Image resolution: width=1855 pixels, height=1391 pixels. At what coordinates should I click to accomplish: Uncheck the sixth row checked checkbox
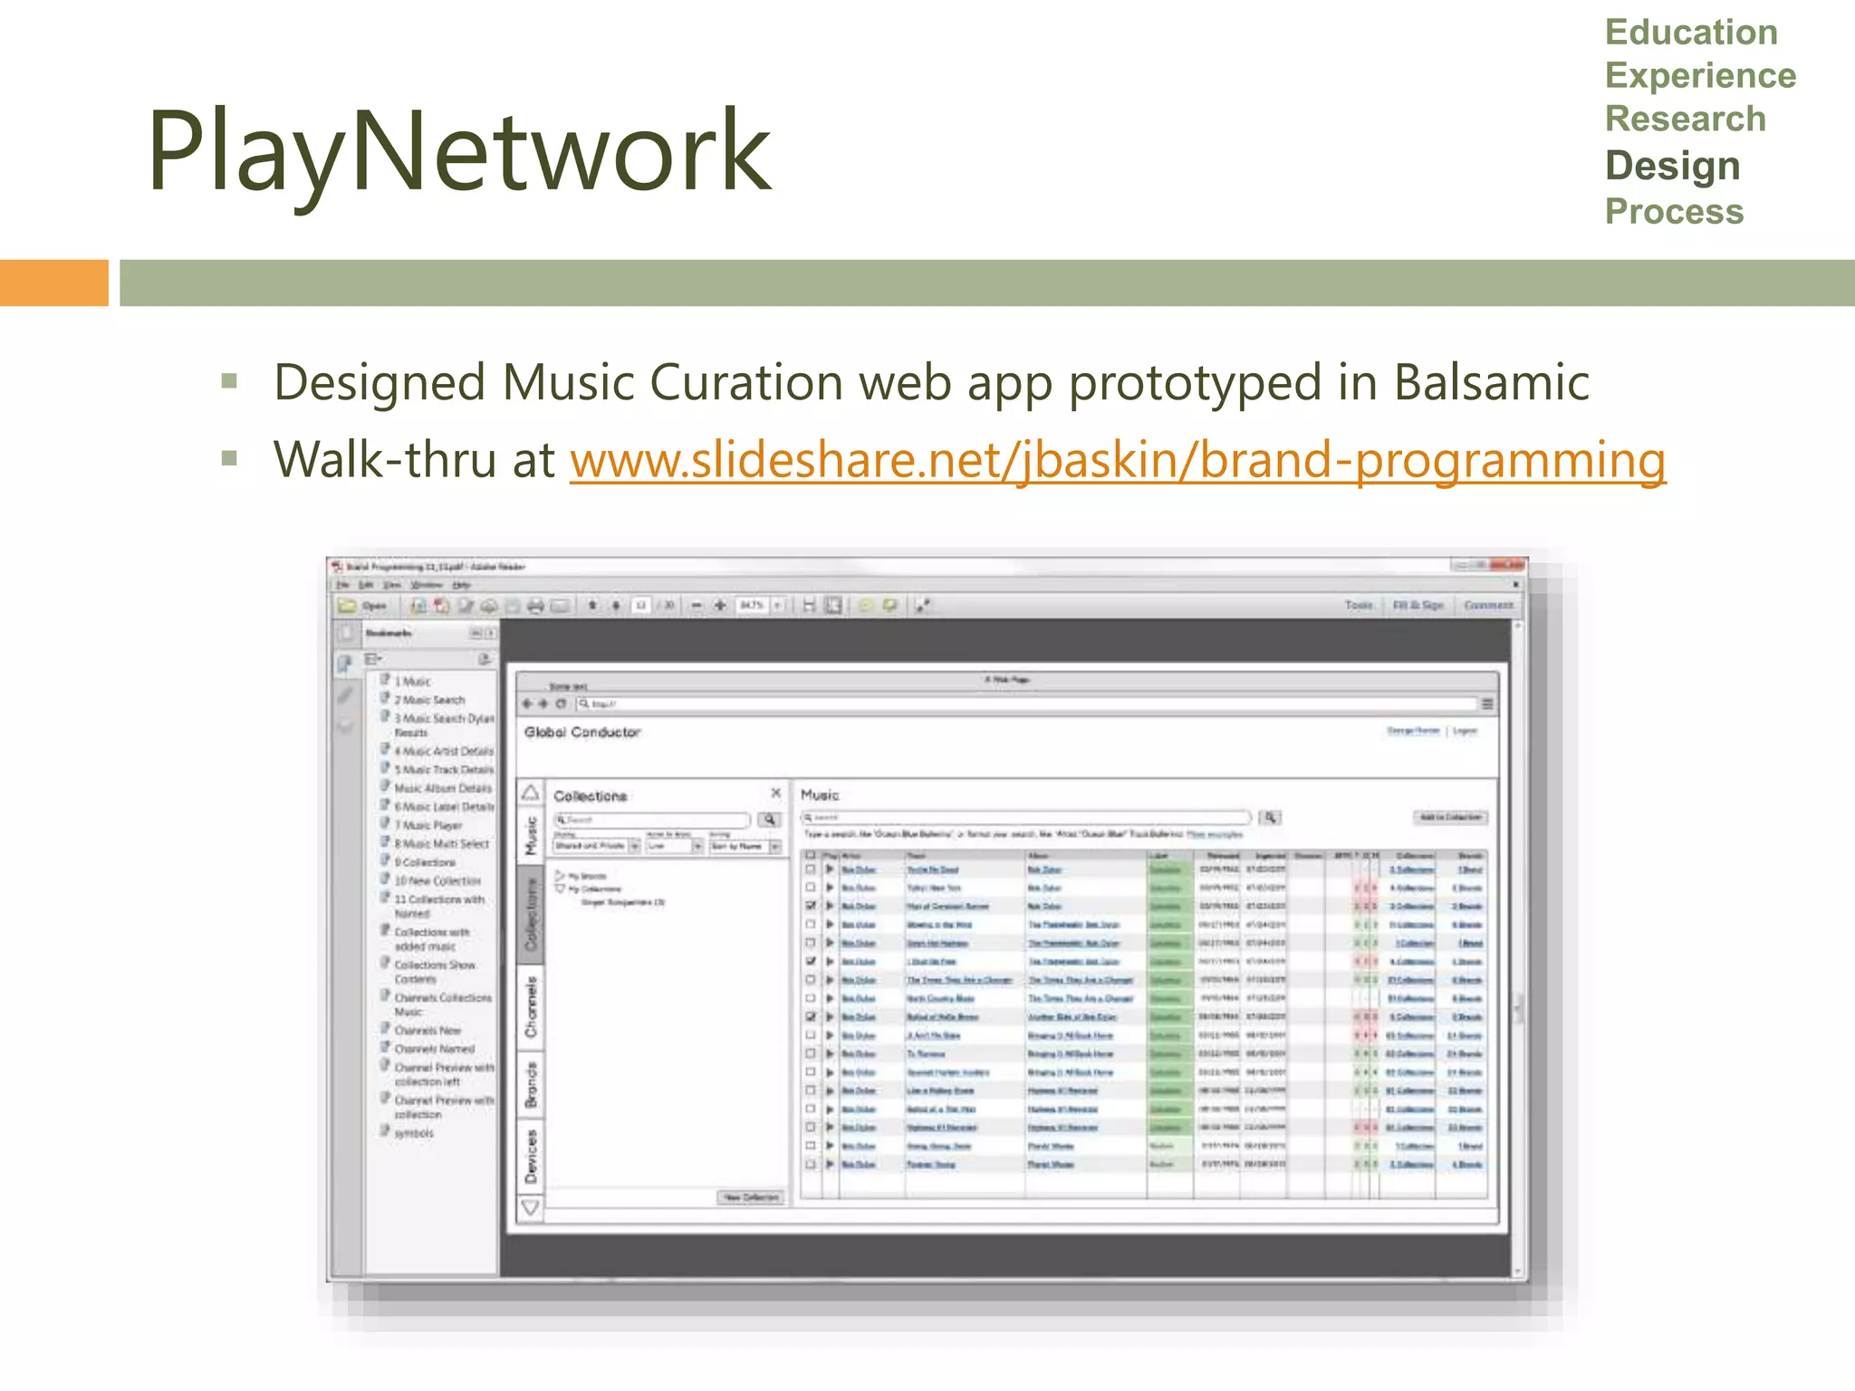coord(811,961)
